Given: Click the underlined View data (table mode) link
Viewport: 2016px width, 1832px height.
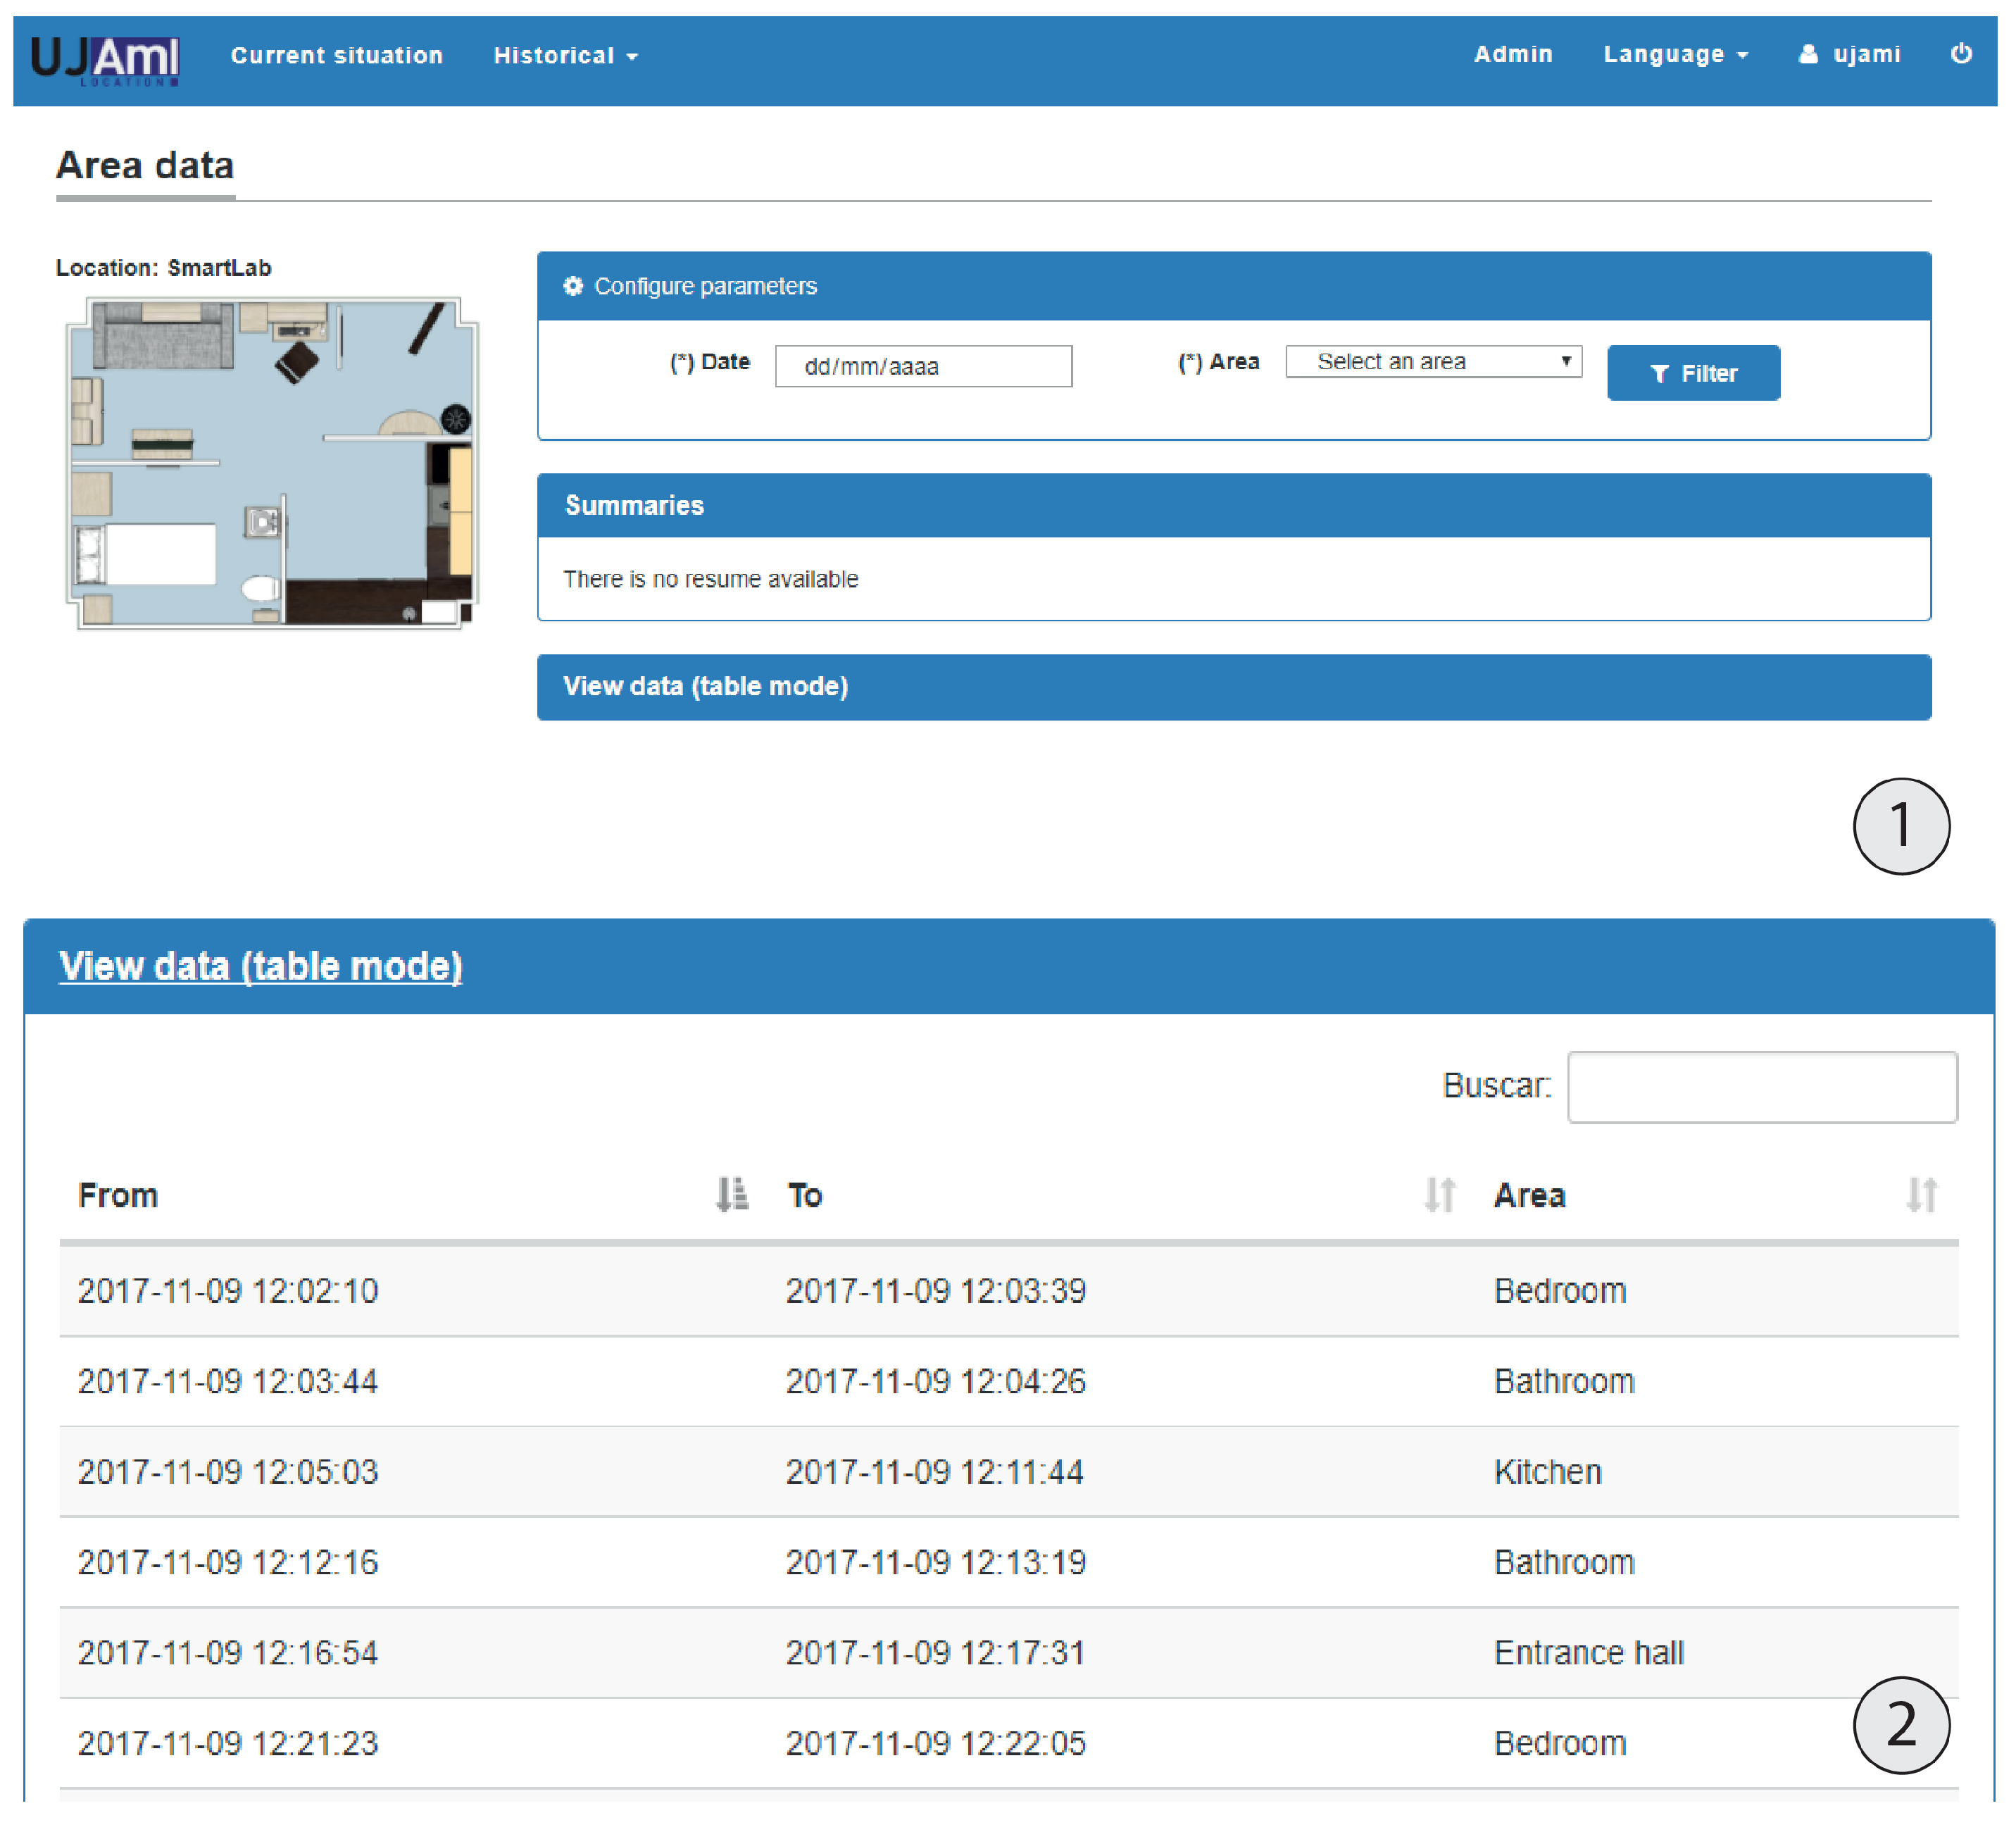Looking at the screenshot, I should click(260, 966).
